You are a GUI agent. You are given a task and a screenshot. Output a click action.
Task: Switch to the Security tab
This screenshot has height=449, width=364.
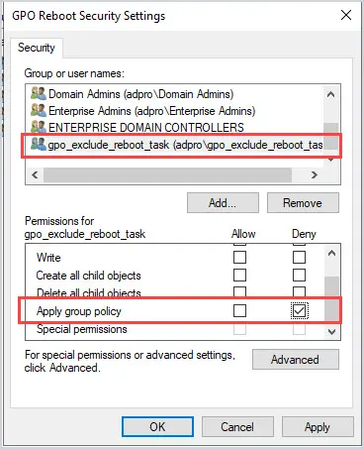(37, 48)
